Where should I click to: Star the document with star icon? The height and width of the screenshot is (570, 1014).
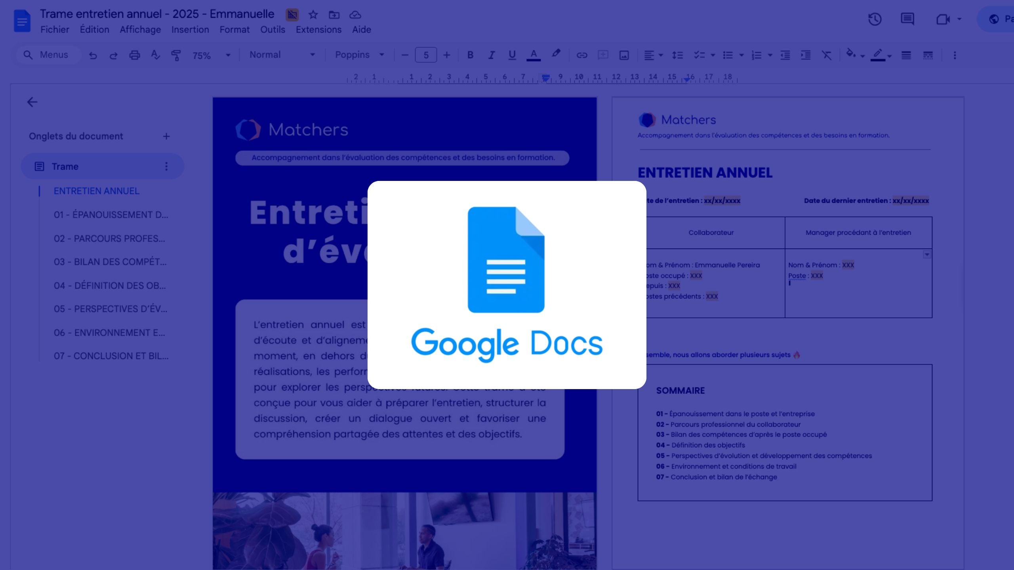pyautogui.click(x=313, y=15)
